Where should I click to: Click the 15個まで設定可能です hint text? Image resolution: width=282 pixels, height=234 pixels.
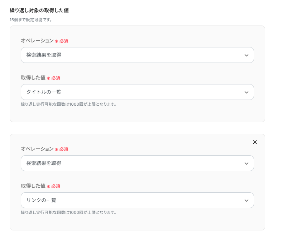(31, 20)
